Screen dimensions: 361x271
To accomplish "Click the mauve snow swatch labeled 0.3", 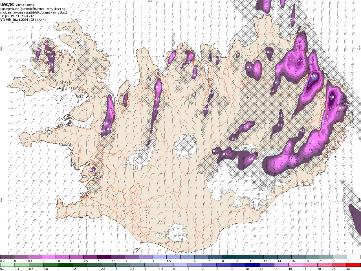I will 21,257.
